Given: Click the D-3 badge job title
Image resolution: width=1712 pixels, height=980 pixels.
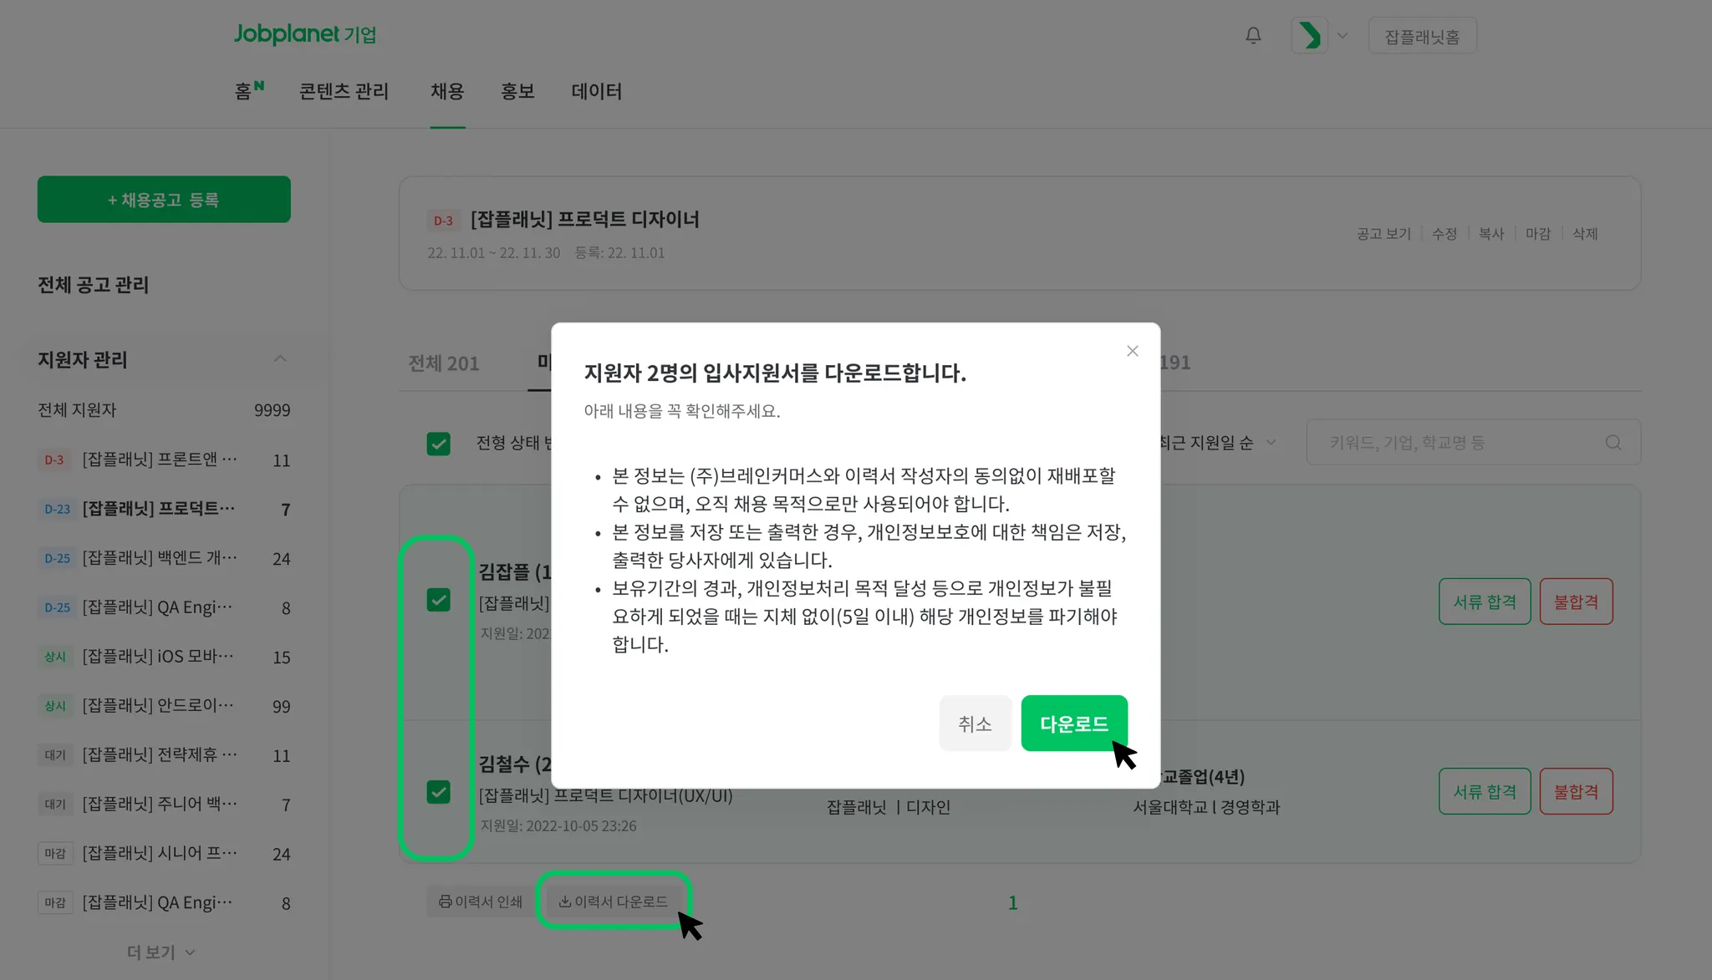Looking at the screenshot, I should coord(584,220).
